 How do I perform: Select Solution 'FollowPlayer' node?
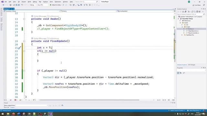(x=190, y=16)
